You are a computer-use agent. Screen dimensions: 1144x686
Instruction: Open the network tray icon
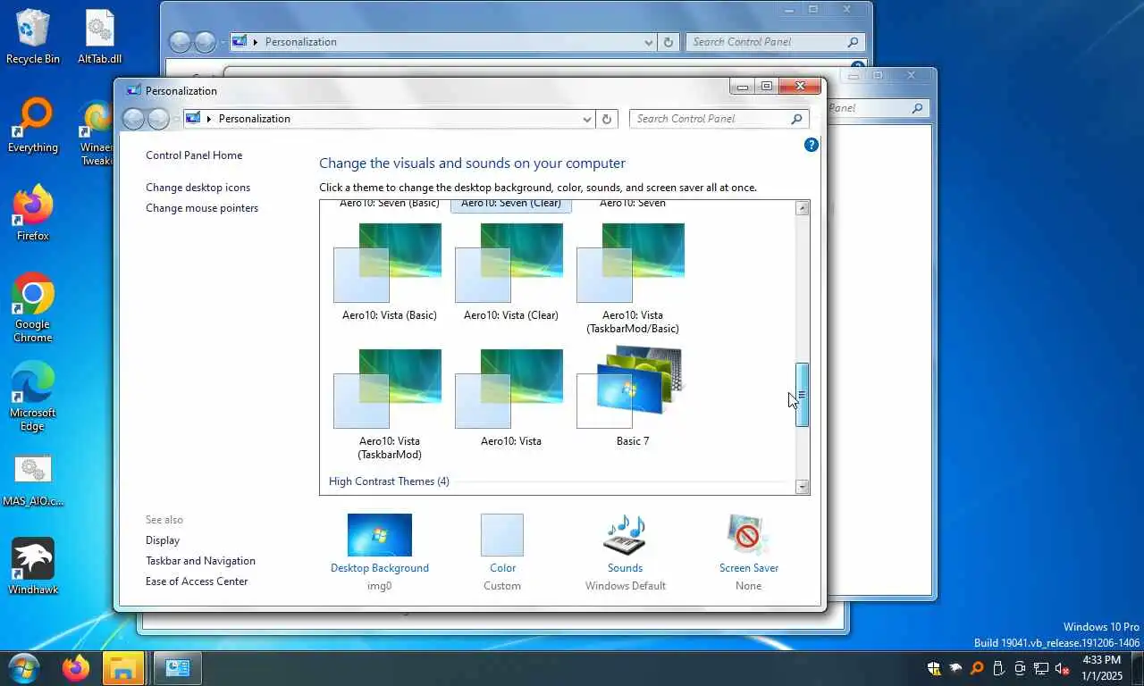(x=1041, y=668)
